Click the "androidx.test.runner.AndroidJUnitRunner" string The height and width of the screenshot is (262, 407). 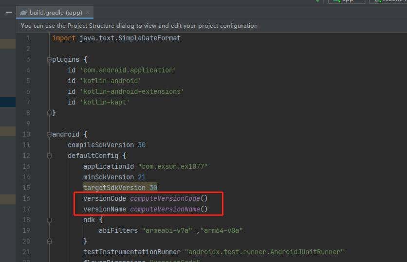click(x=264, y=252)
